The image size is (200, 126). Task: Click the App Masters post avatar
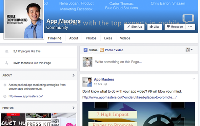tap(87, 82)
